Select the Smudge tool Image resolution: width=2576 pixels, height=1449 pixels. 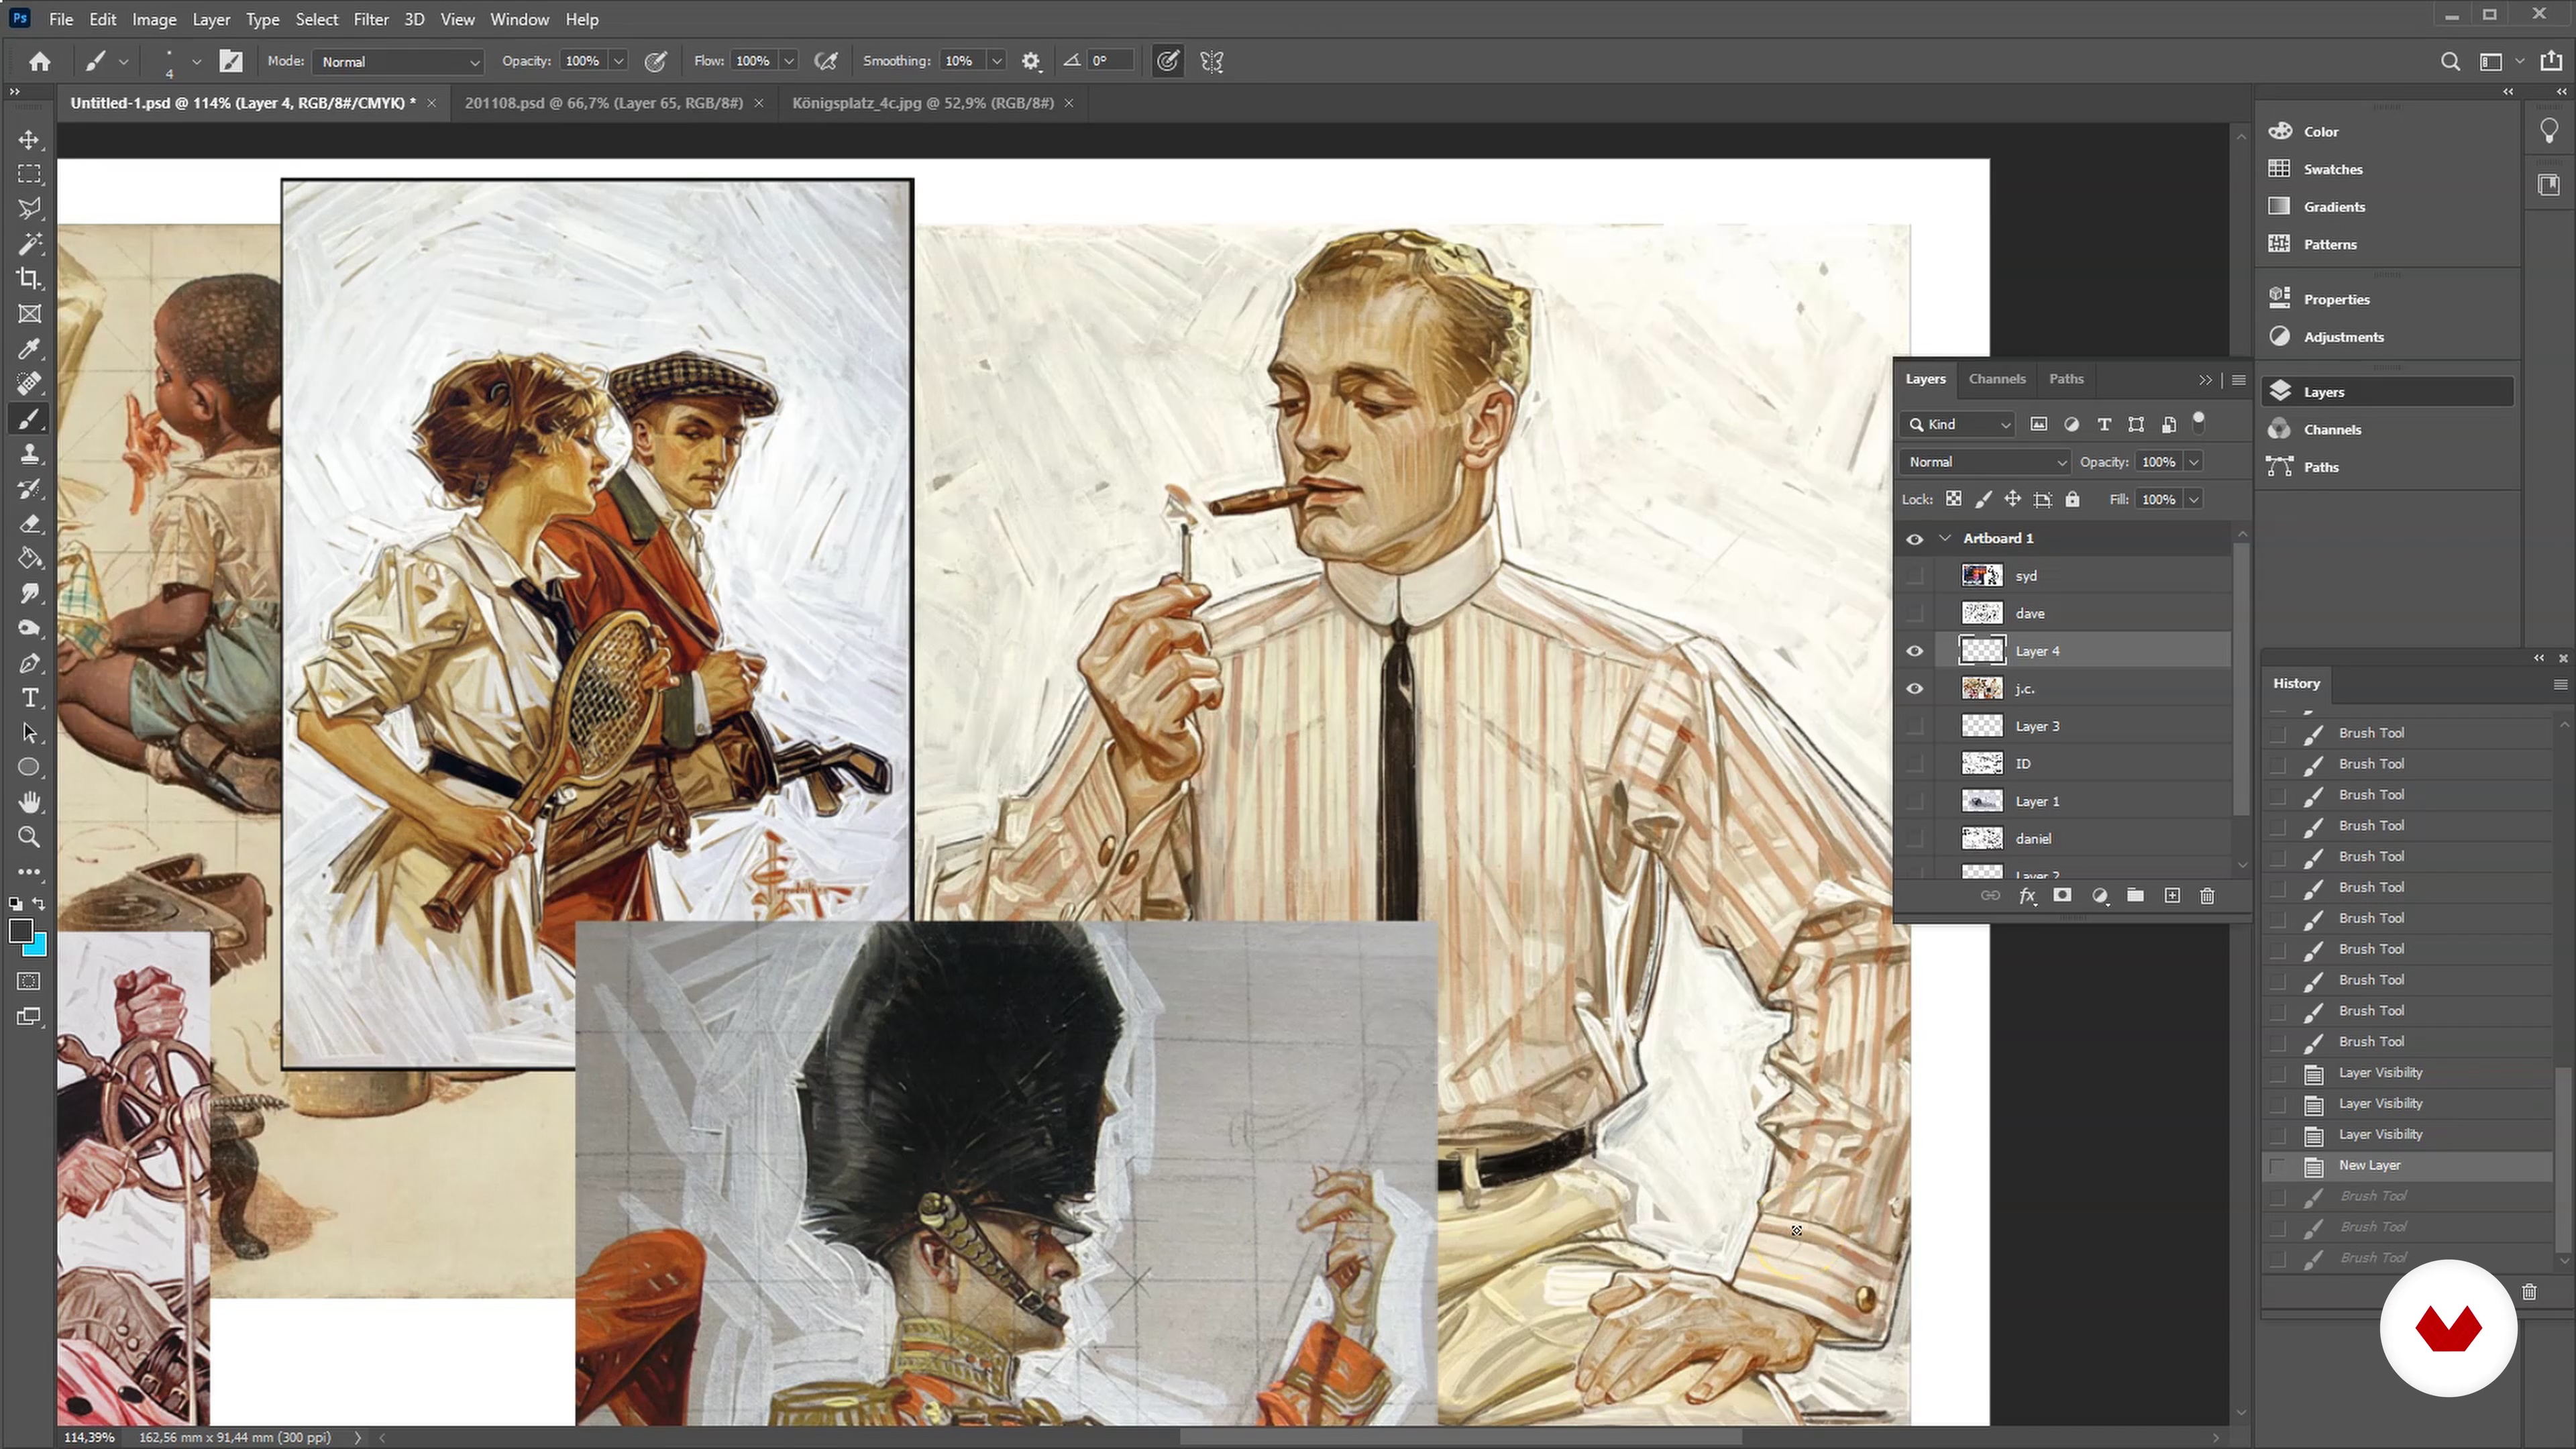coord(29,593)
